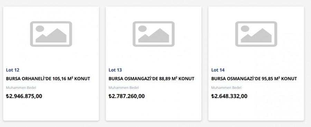This screenshot has width=311, height=127.
Task: Open the Lot 14 placeholder image
Action: (256, 34)
